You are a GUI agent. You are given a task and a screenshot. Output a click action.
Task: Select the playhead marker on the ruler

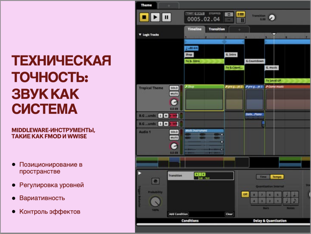tap(274, 34)
